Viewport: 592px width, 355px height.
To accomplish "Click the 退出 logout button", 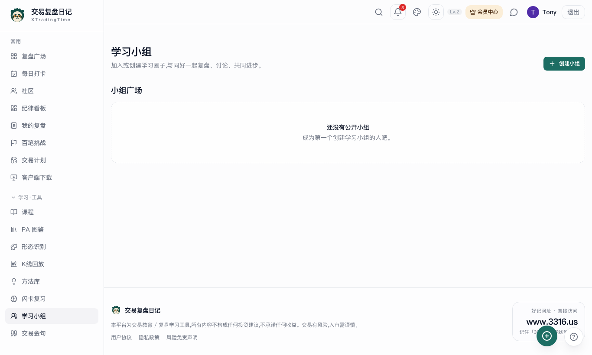I will click(x=573, y=12).
